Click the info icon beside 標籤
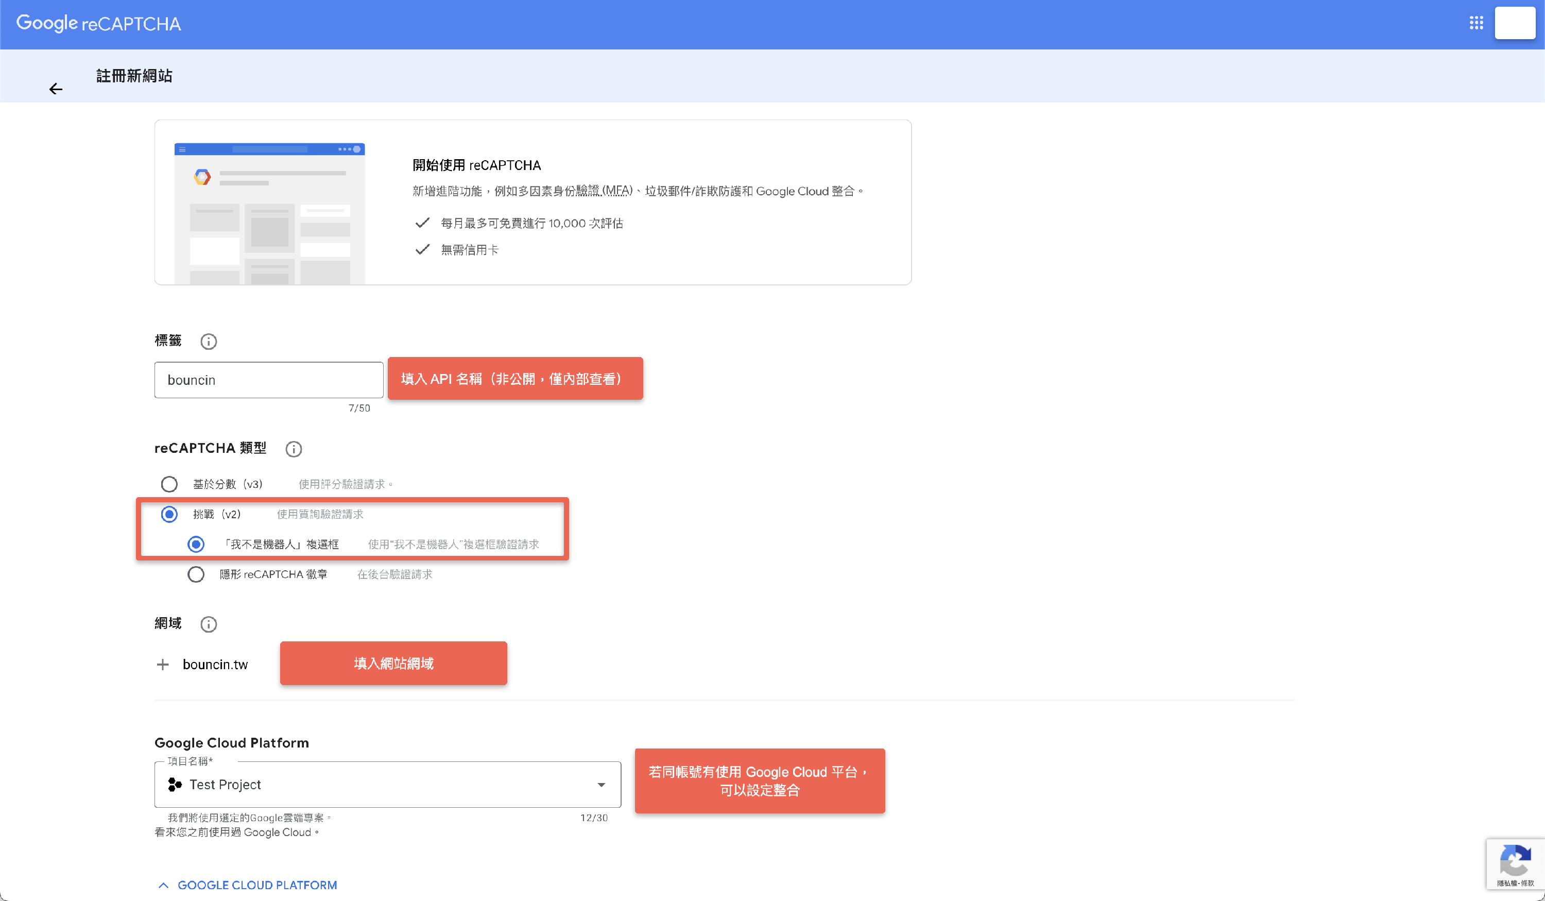 point(209,342)
